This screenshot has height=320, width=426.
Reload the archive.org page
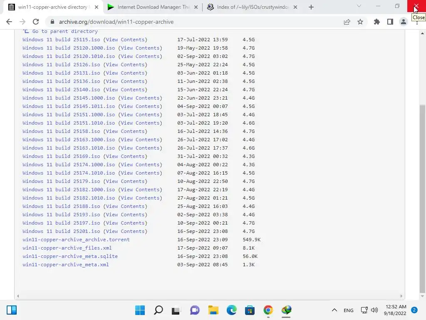point(36,22)
